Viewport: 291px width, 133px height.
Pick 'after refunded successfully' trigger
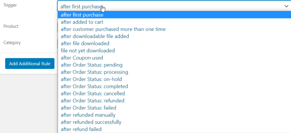174,122
